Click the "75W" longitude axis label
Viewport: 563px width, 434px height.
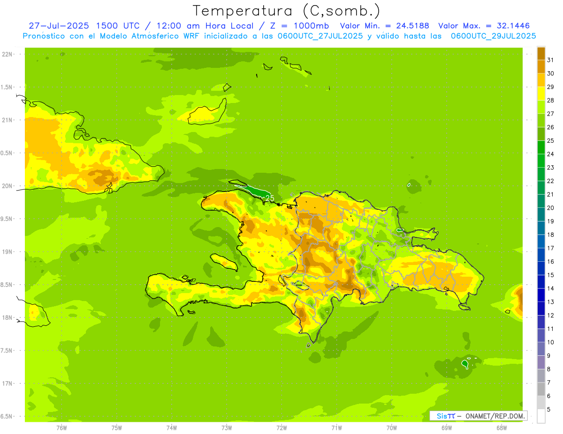pos(116,427)
